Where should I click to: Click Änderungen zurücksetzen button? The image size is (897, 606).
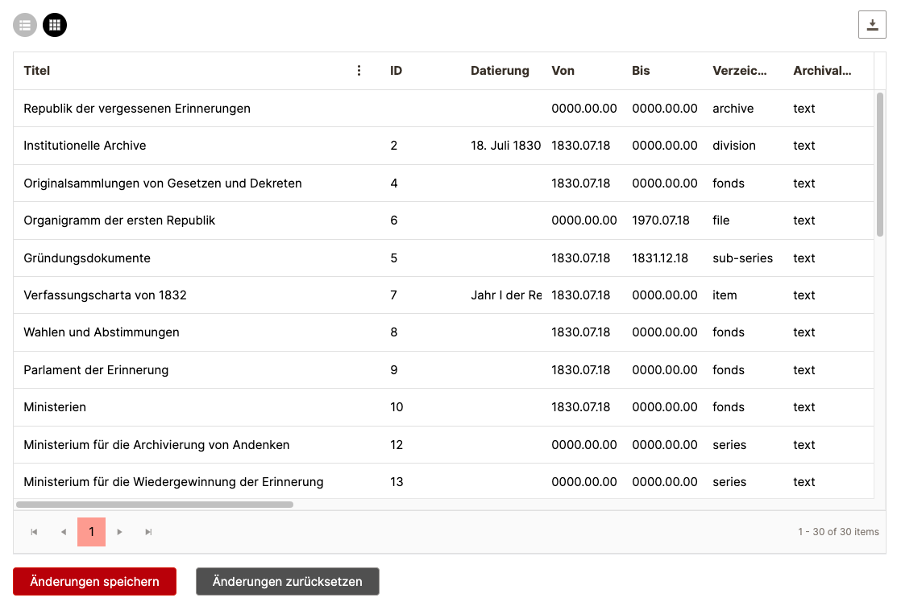(x=288, y=581)
